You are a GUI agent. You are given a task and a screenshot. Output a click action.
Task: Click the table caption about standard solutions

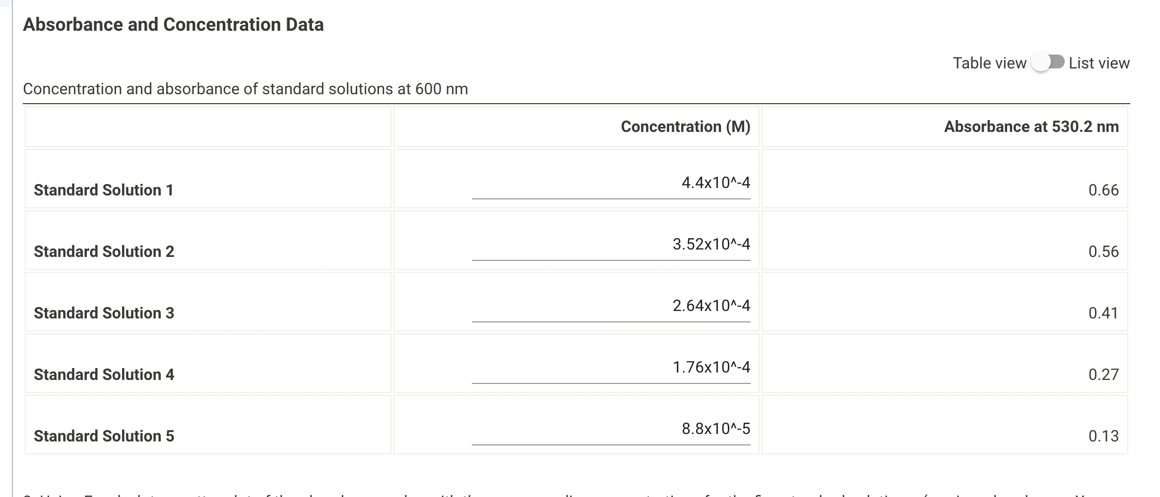tap(246, 89)
